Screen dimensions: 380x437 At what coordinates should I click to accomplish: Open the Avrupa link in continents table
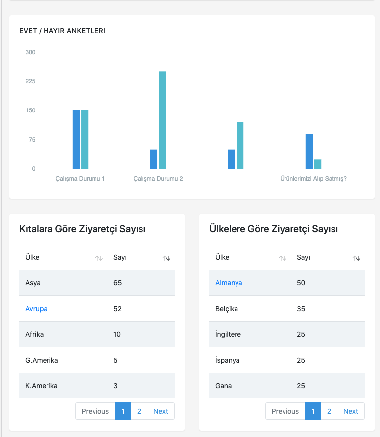(x=36, y=309)
